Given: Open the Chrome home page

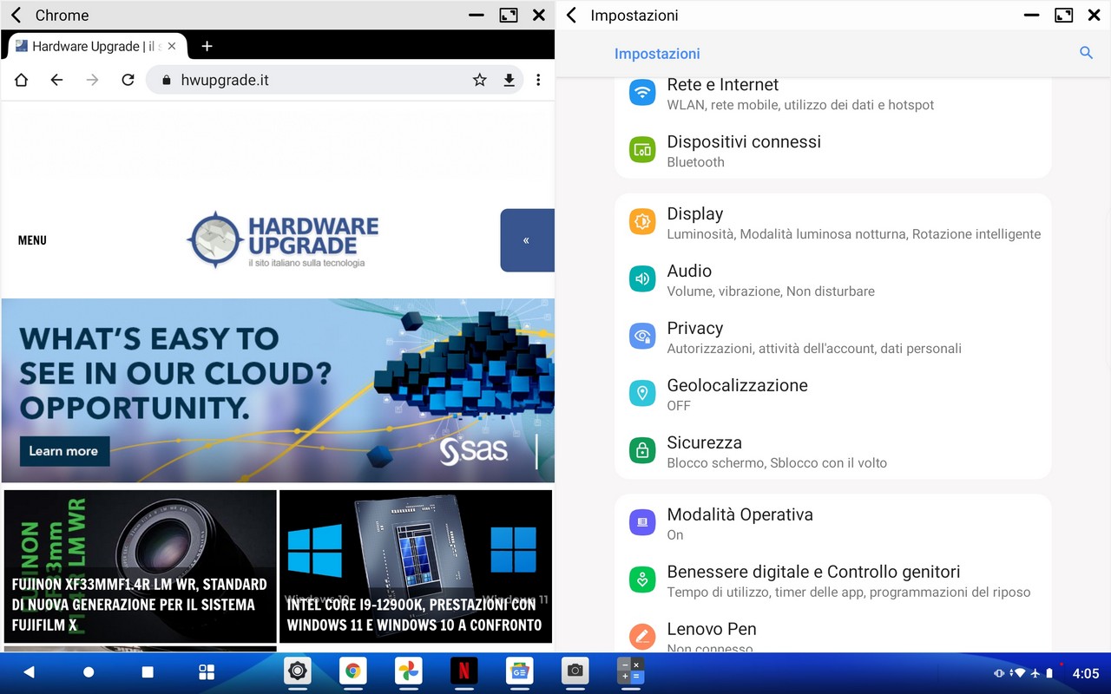Looking at the screenshot, I should pyautogui.click(x=21, y=80).
